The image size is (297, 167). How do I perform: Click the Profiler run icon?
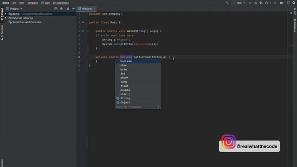tap(266, 3)
